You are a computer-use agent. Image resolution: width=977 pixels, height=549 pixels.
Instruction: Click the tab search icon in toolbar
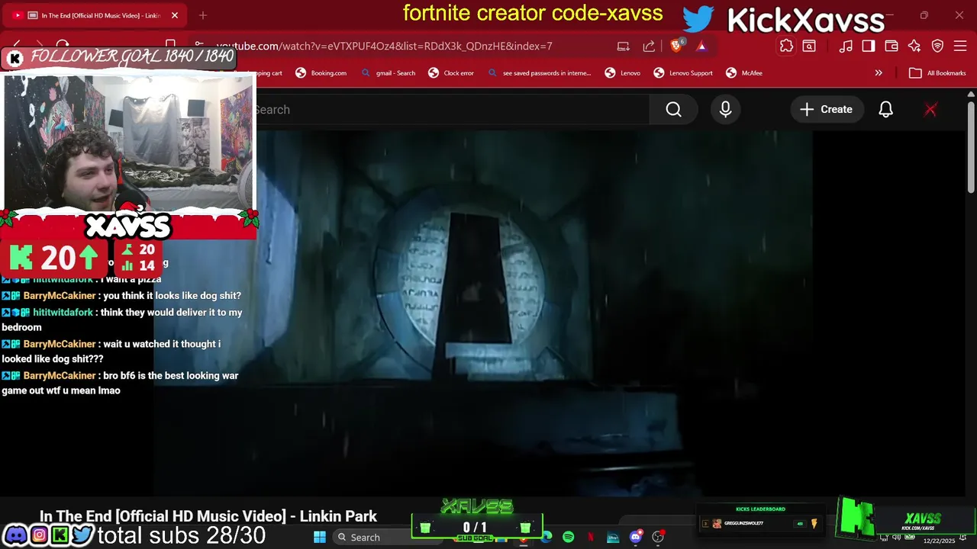click(809, 46)
